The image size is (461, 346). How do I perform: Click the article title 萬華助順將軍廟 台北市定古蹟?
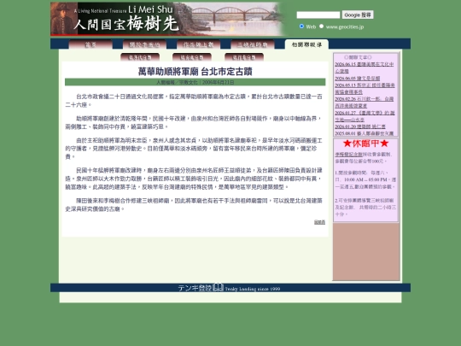click(195, 72)
